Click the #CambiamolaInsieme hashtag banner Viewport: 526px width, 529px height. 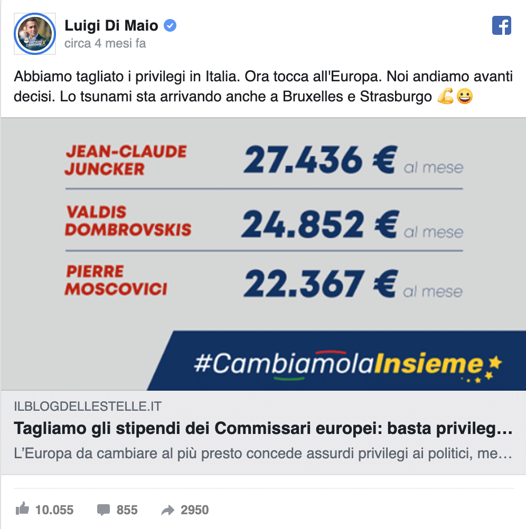coord(338,364)
